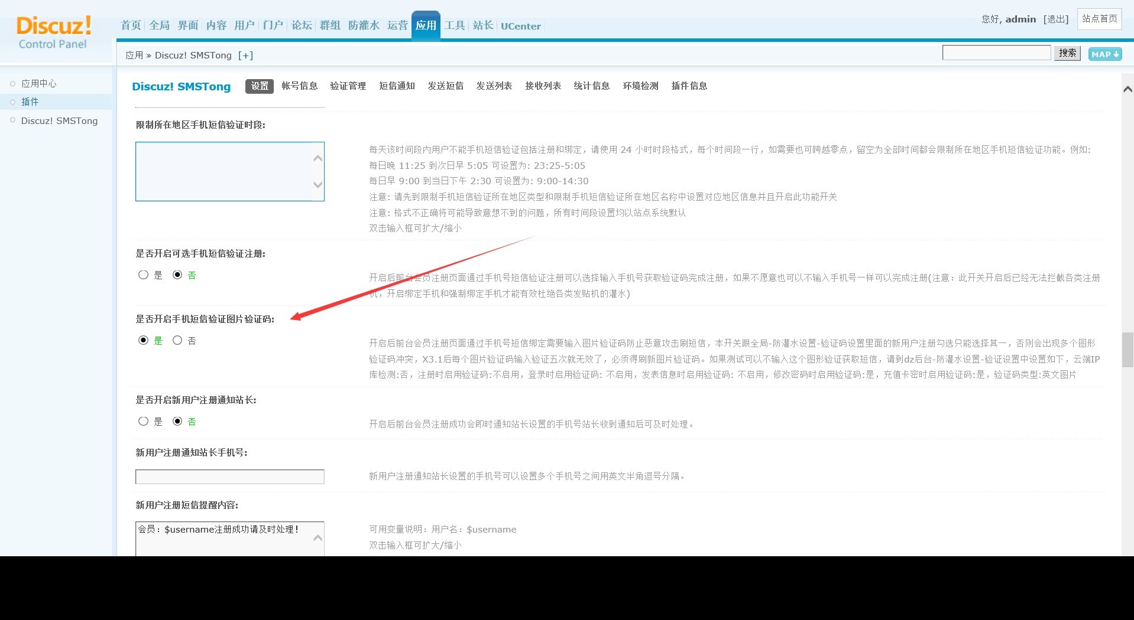Select 否 for 是否开启新用户注册通知站长
The width and height of the screenshot is (1134, 620).
point(177,421)
